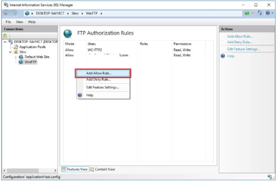277x181 pixels.
Task: Click WinFTP in address breadcrumb
Action: pyautogui.click(x=92, y=14)
